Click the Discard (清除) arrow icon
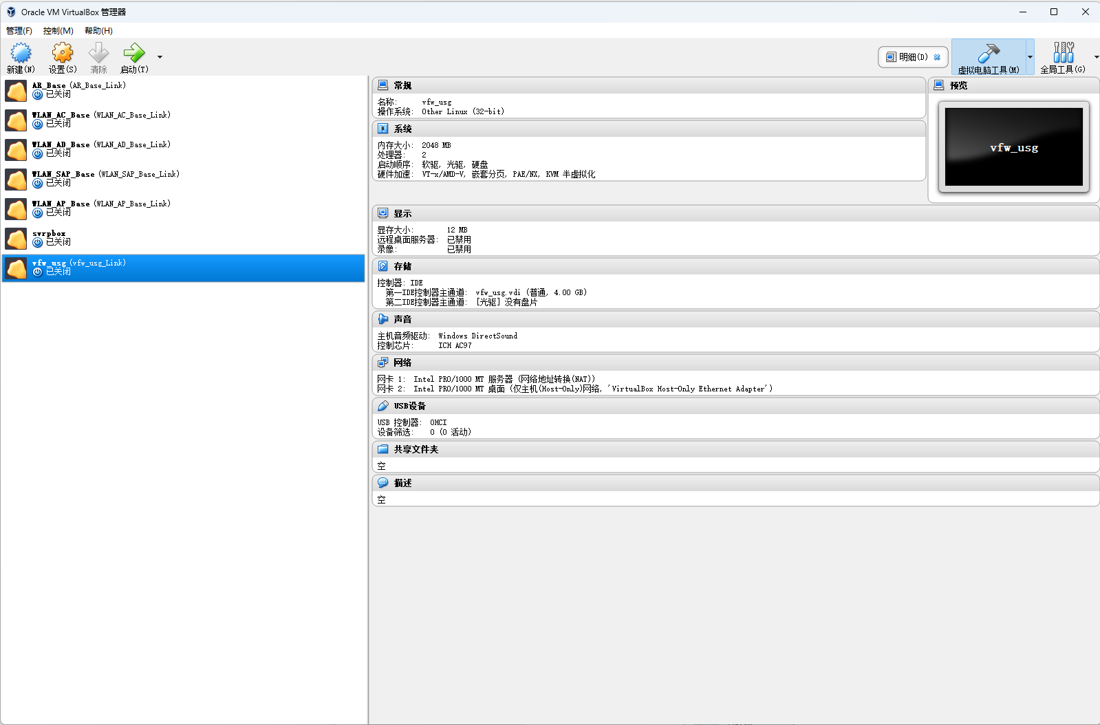Screen dimensions: 1100x725 click(x=98, y=53)
